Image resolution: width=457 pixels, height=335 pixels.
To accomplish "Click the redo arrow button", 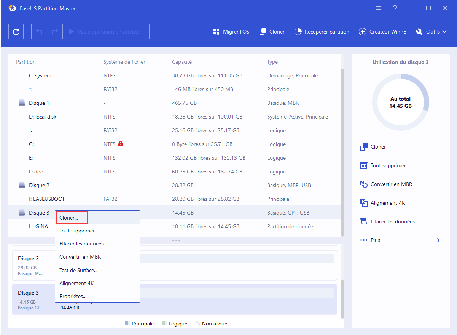I will pos(55,32).
